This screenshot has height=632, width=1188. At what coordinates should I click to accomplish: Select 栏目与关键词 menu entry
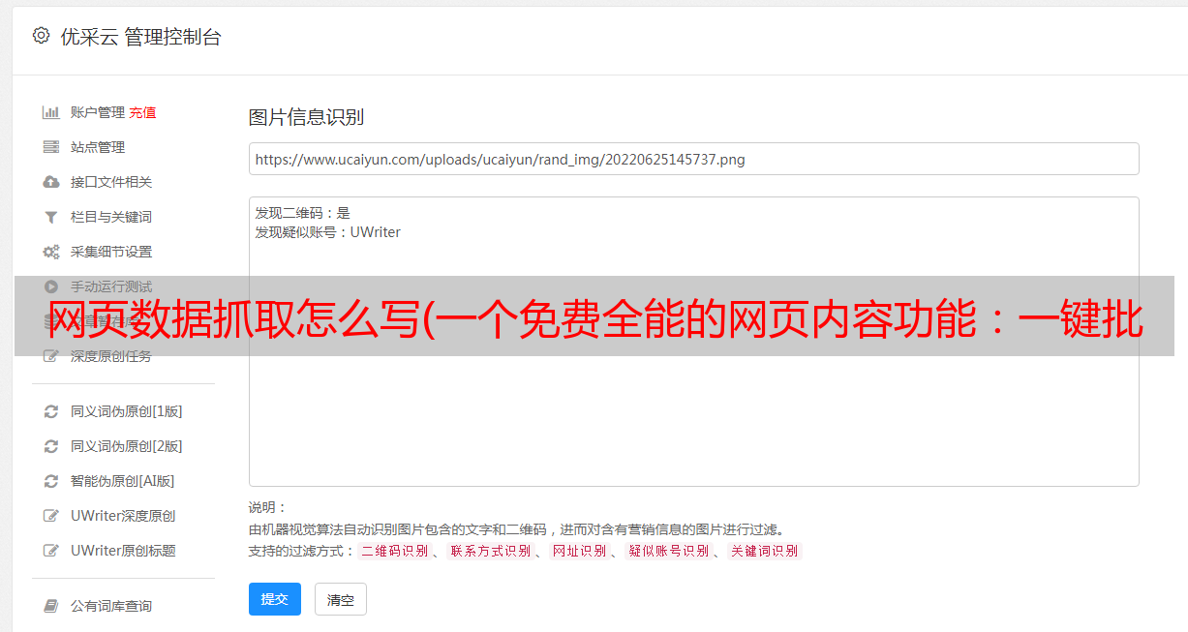[111, 217]
